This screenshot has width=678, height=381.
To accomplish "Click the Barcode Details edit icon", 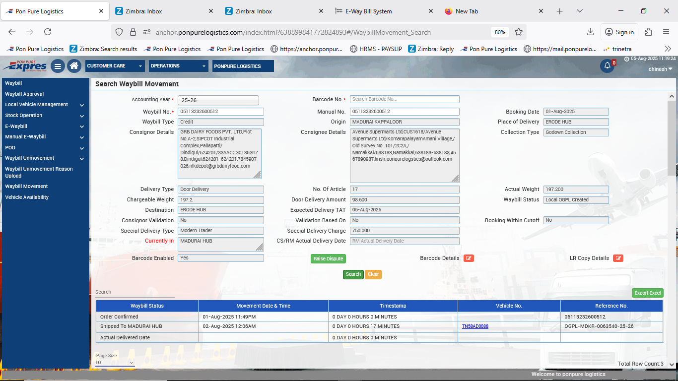I will (x=469, y=258).
